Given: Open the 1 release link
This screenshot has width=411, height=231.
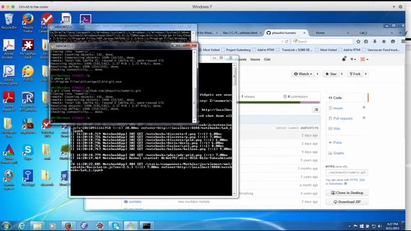Looking at the screenshot, I should pos(248,96).
